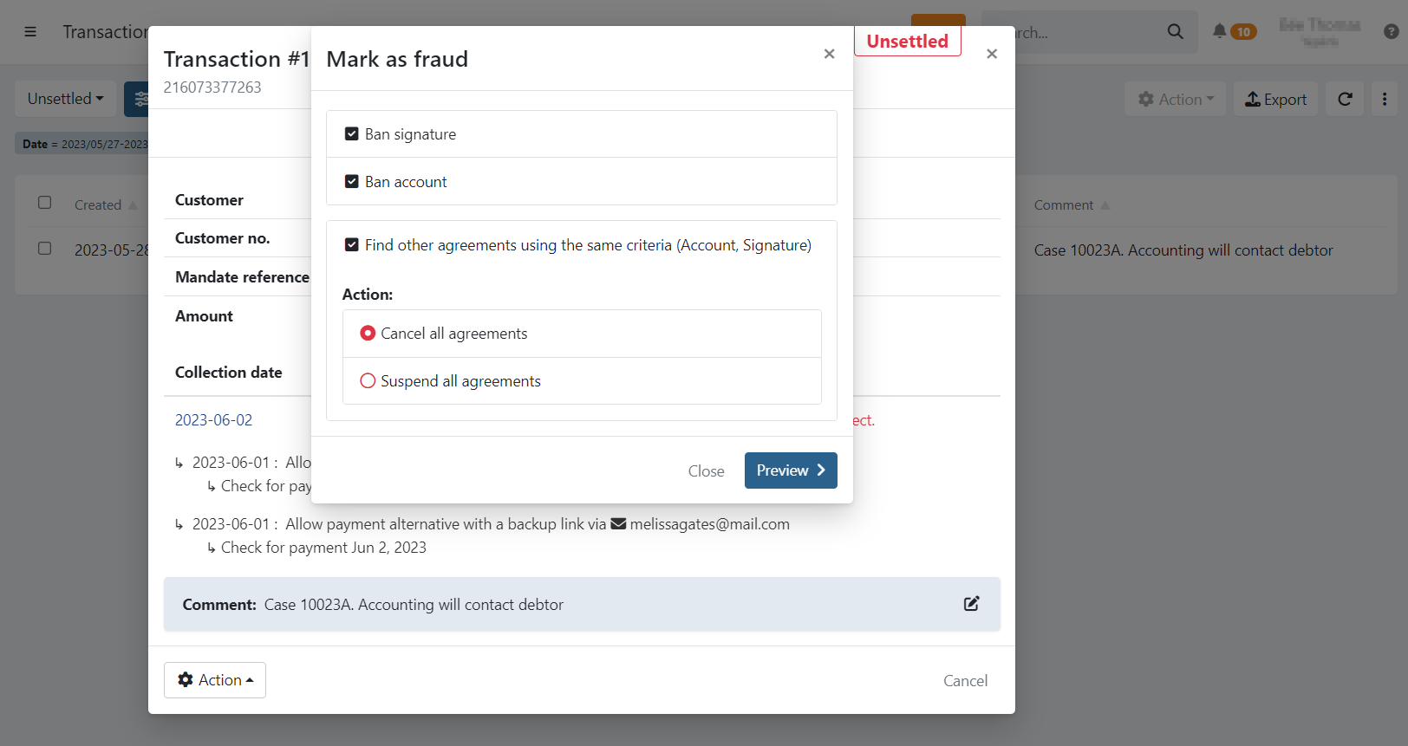Viewport: 1408px width, 746px height.
Task: Toggle Find other agreements checkbox
Action: 352,245
